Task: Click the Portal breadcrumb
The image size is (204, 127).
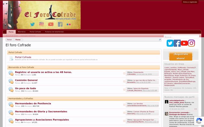Action: point(9,40)
